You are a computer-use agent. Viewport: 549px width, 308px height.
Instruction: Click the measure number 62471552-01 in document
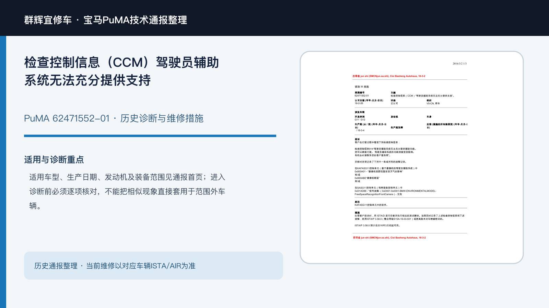click(x=362, y=96)
